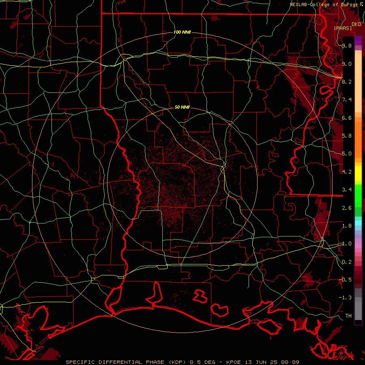Click the 9.8 value on the scale
This screenshot has height=365, width=365.
pos(347,45)
